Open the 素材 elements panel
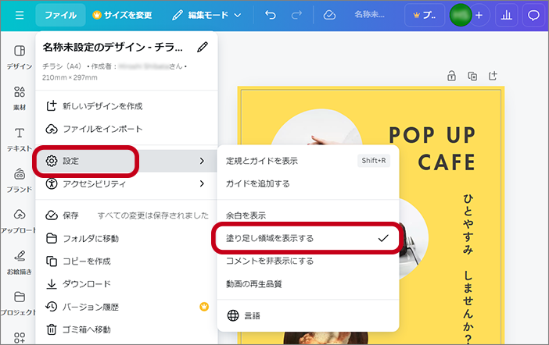 pyautogui.click(x=20, y=98)
